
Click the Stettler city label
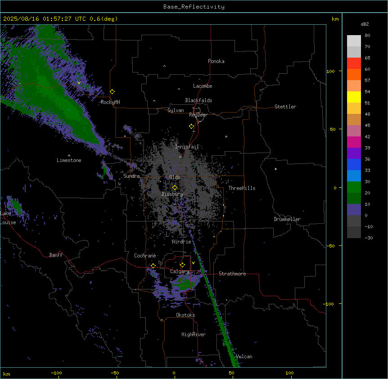285,107
